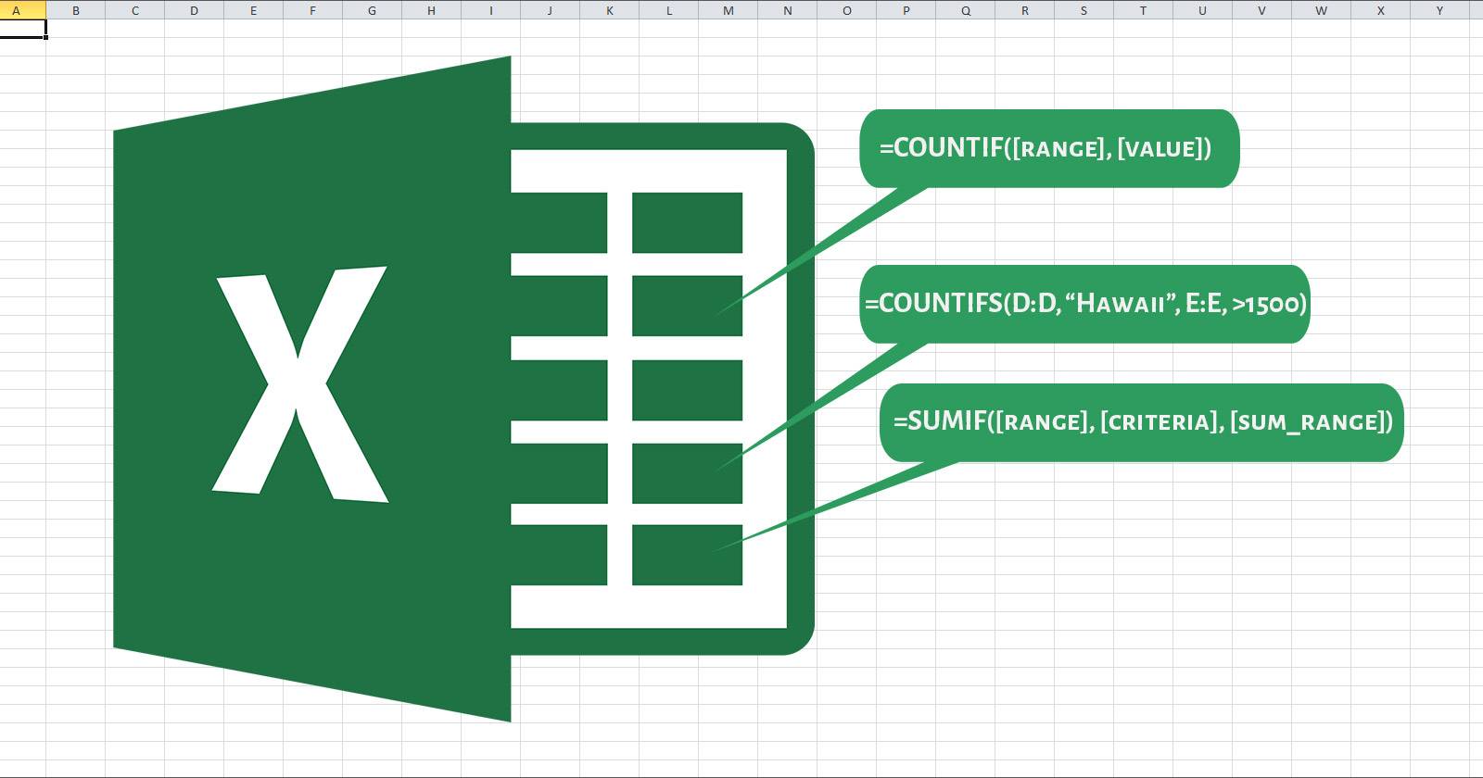Click the white X on Excel logo

[x=299, y=384]
